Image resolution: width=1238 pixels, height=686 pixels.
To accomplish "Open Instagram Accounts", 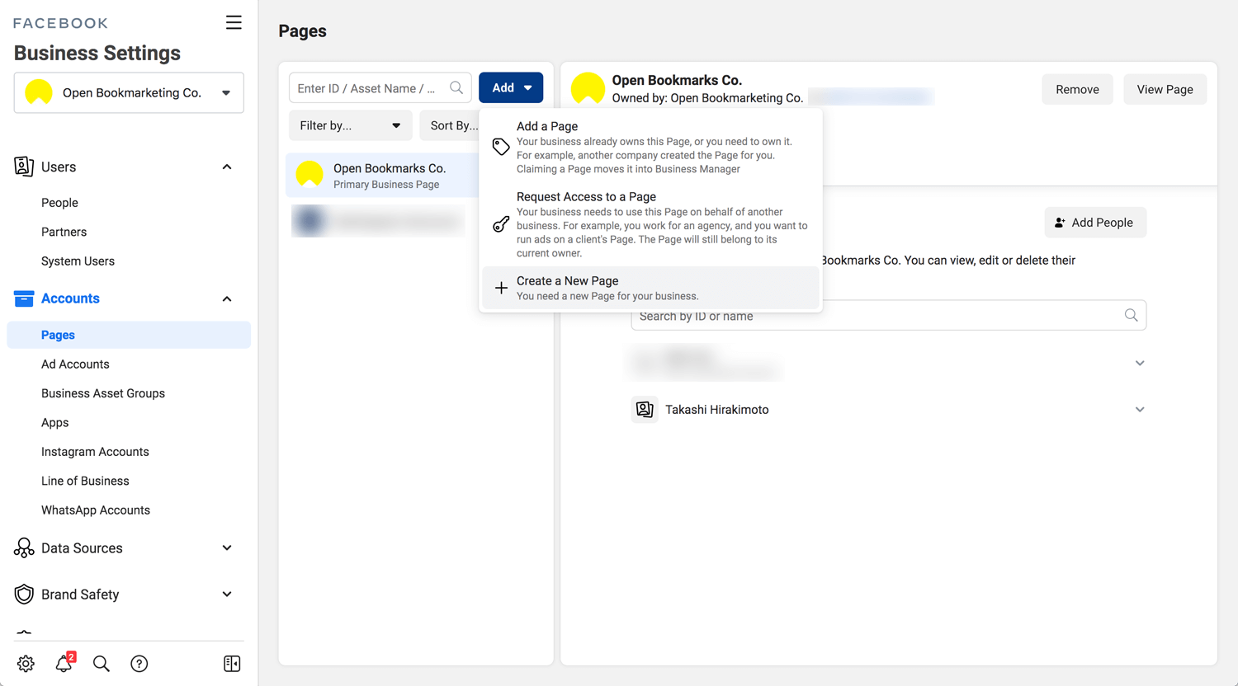I will pos(95,452).
